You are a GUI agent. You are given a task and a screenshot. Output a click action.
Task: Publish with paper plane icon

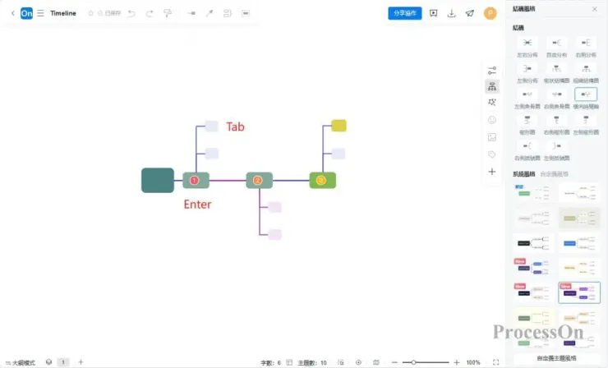pyautogui.click(x=470, y=14)
